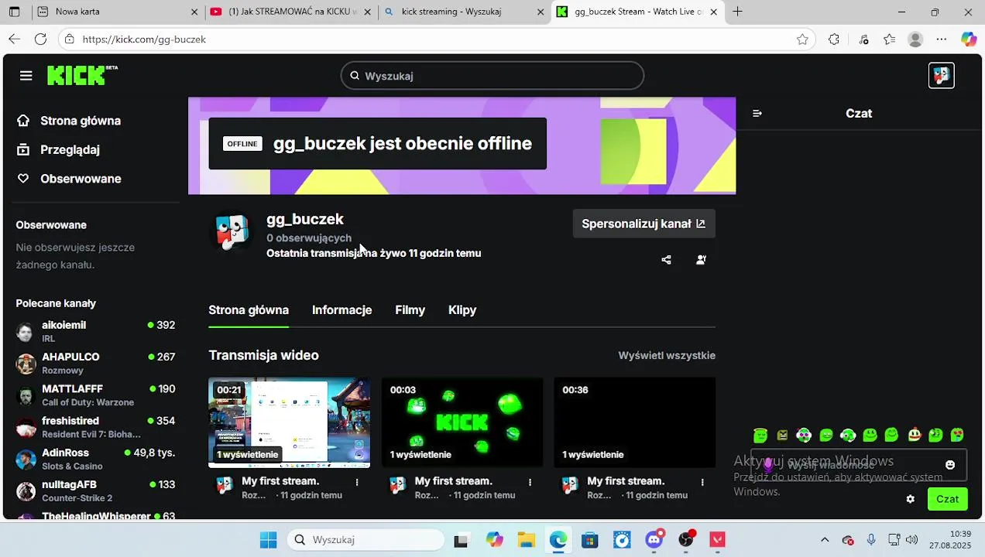This screenshot has height=557, width=985.
Task: Open recommended channel freshistired
Action: [95, 427]
